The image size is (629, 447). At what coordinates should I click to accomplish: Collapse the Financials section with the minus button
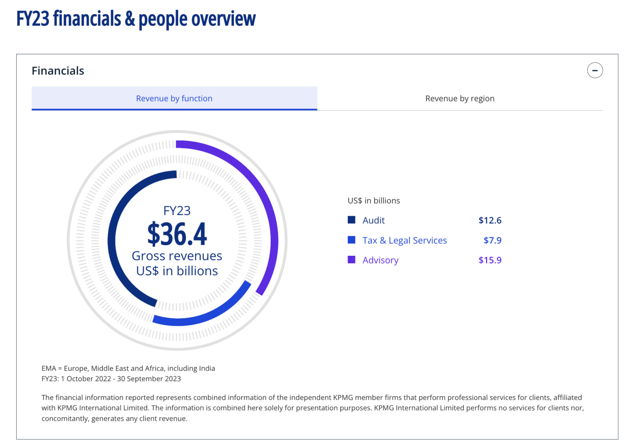tap(595, 70)
